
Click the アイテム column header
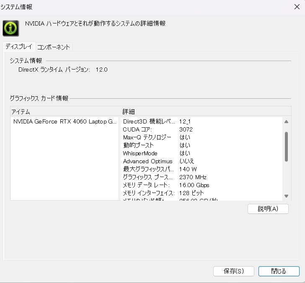pyautogui.click(x=21, y=112)
